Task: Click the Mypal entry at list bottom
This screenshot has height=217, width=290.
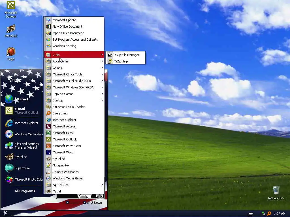Action: coord(74,191)
